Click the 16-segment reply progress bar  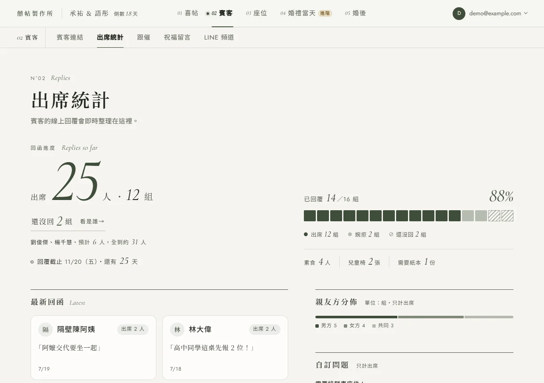(408, 216)
